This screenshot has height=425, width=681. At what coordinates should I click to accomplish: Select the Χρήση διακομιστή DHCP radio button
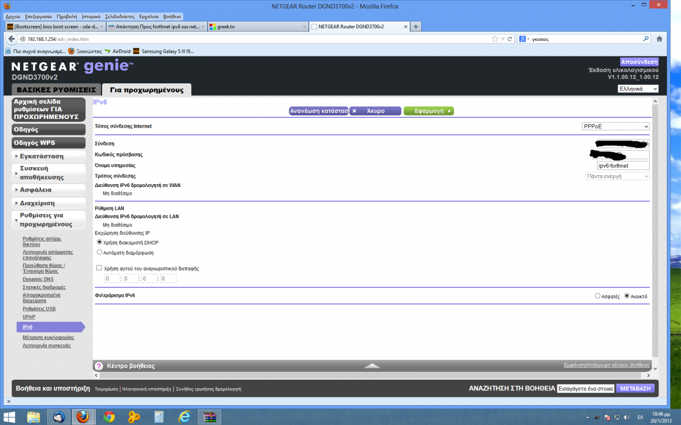(99, 242)
